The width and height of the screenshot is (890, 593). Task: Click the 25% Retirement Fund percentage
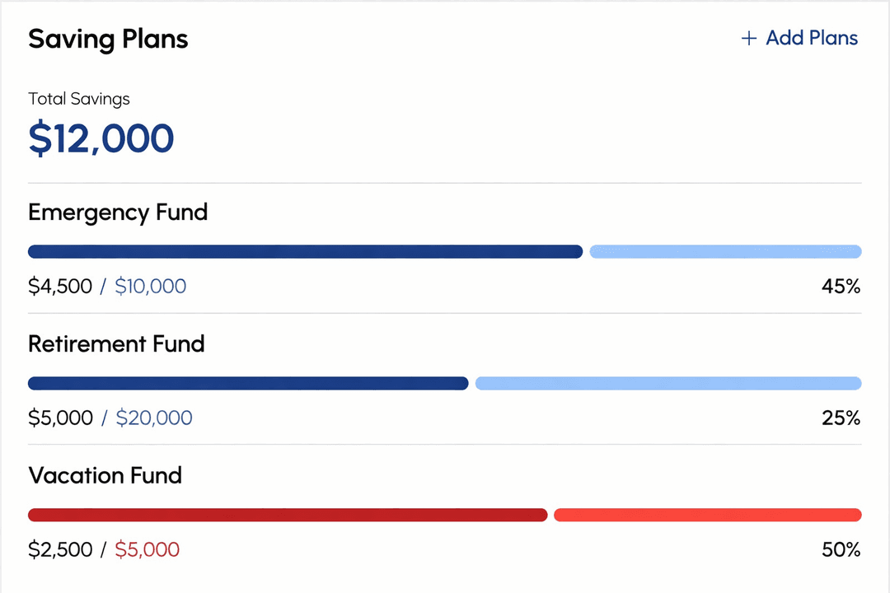841,418
